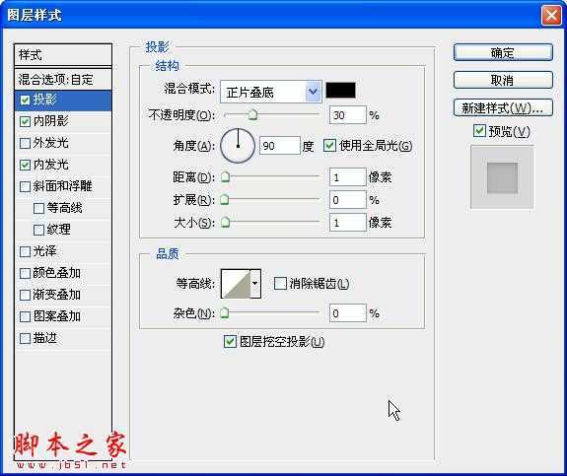
Task: Uncheck the 投影 effect checkbox
Action: [25, 100]
